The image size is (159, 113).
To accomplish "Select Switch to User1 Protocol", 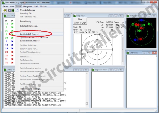I will pyautogui.click(x=30, y=40).
